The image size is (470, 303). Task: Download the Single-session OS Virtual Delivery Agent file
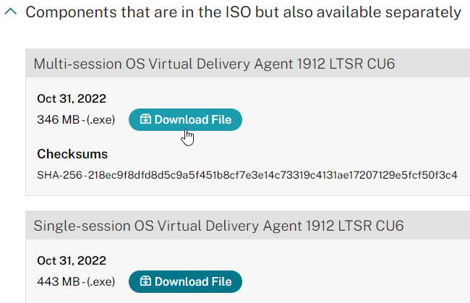185,281
